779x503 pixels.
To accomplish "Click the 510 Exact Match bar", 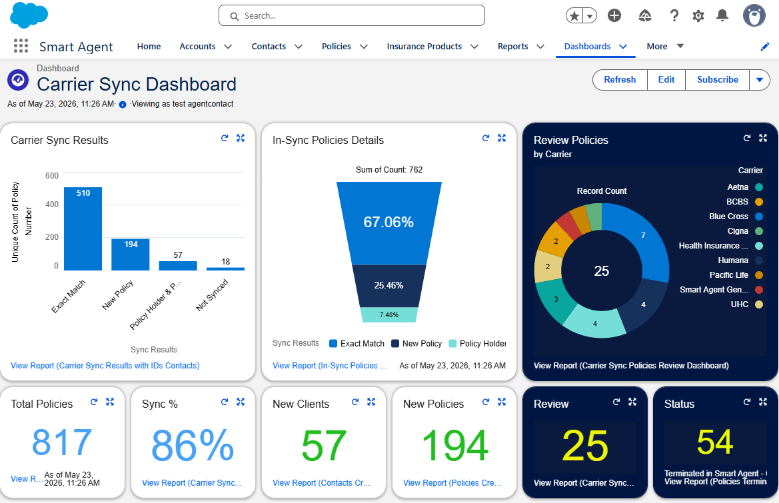I will click(83, 229).
